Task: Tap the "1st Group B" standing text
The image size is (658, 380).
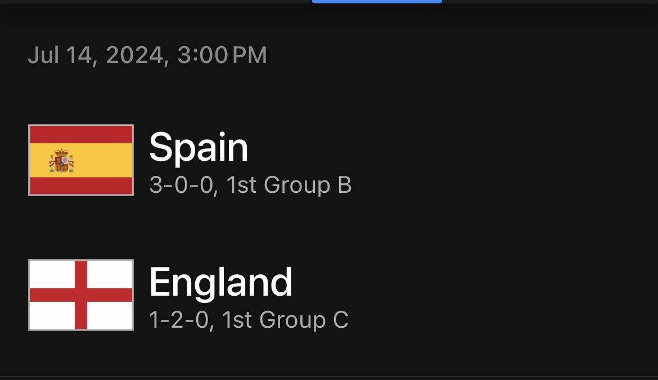Action: (x=289, y=185)
